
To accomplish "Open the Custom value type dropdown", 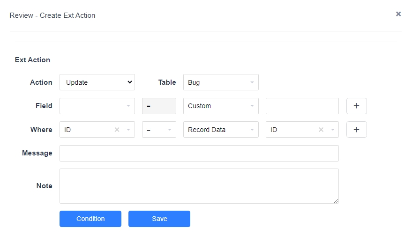I will coord(221,106).
